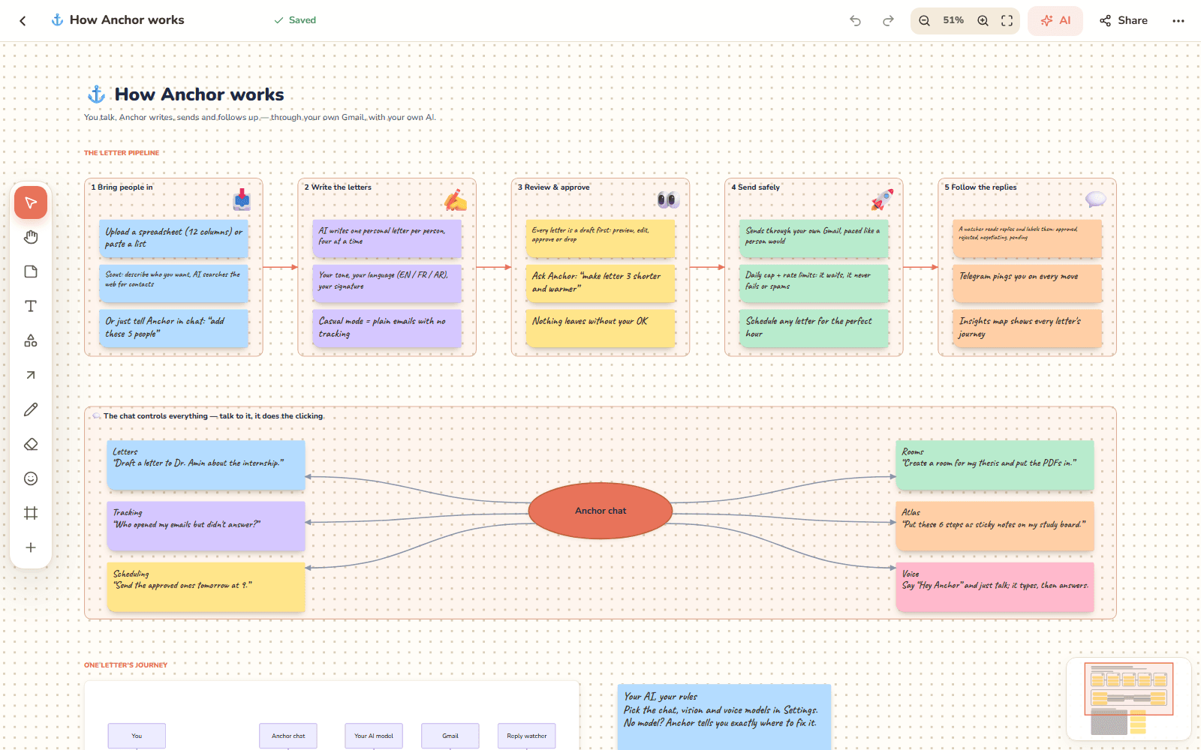Zoom out with the minus magnifier
Screen dimensions: 1201x750
coord(925,21)
